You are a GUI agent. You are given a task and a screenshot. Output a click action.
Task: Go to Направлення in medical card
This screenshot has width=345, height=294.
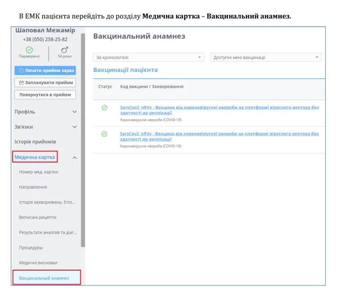pyautogui.click(x=33, y=187)
